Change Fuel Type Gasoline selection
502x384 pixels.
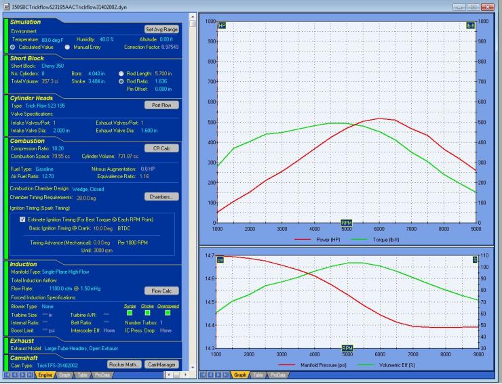(x=44, y=169)
